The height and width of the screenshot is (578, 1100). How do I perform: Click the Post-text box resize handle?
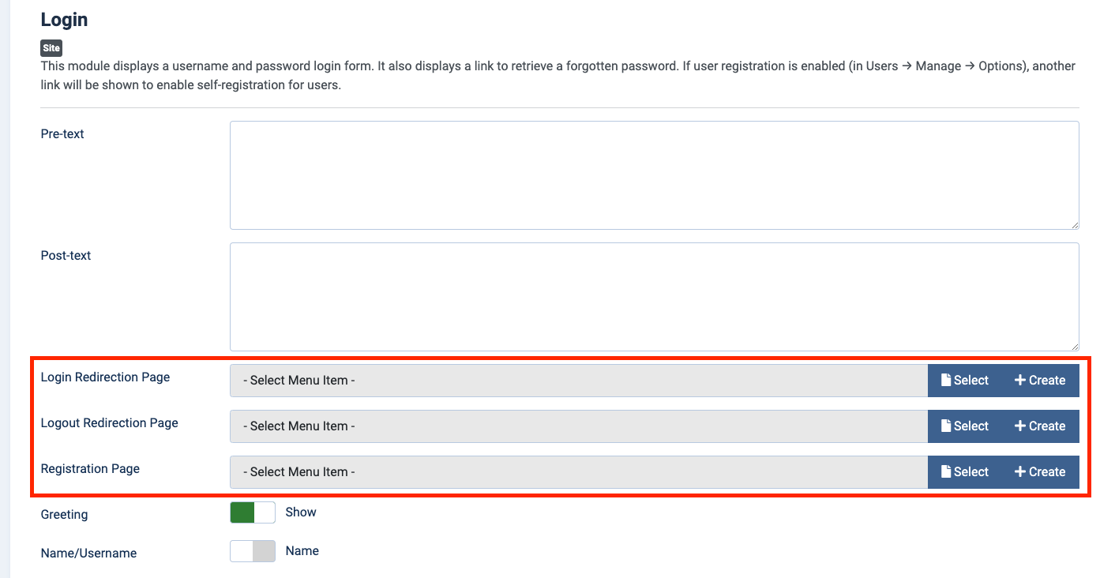click(x=1074, y=346)
